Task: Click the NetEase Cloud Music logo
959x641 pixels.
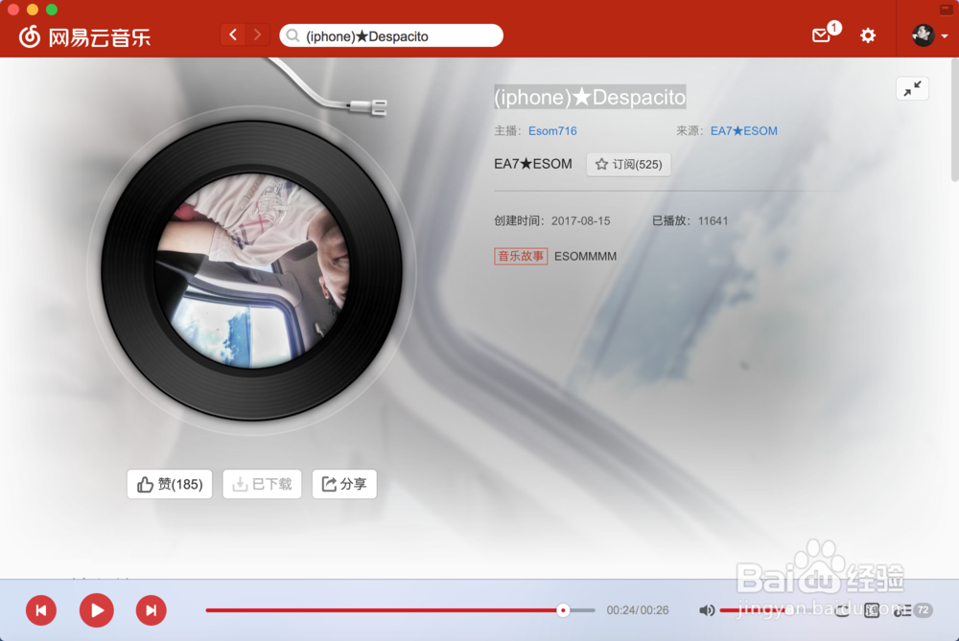Action: [x=83, y=36]
